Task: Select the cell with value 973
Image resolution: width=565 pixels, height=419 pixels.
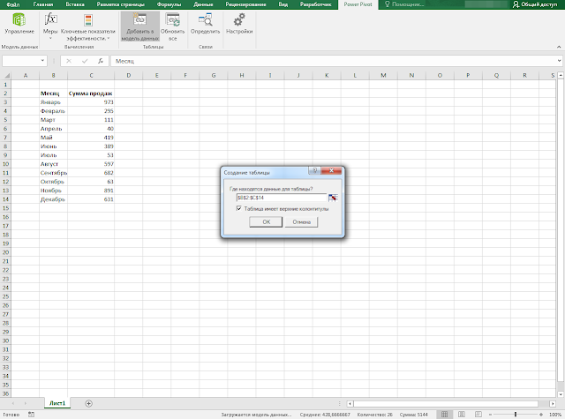Action: pos(91,102)
